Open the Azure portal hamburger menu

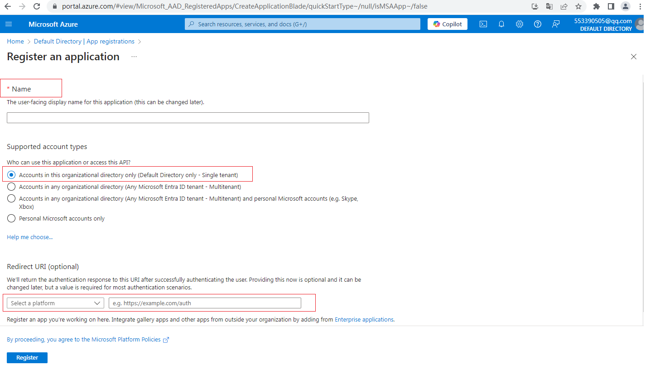[x=9, y=24]
